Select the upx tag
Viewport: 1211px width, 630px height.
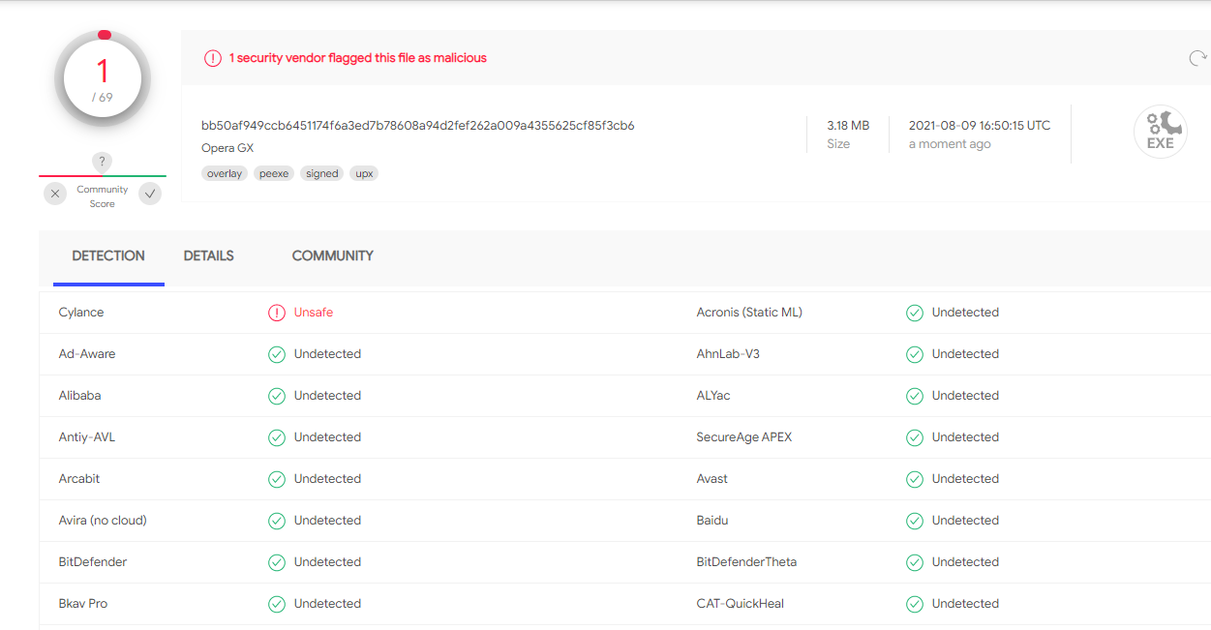coord(364,174)
